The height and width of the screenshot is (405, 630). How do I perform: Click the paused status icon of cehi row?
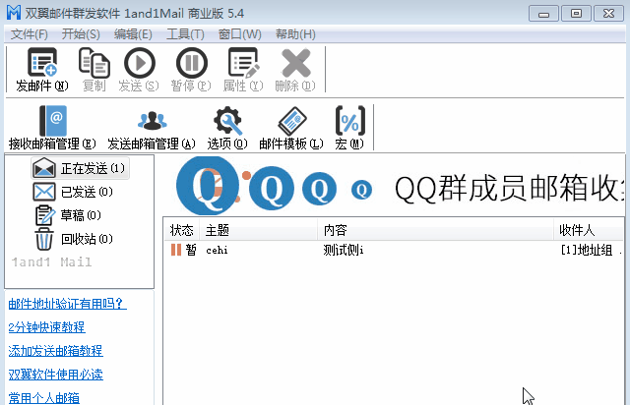[176, 250]
